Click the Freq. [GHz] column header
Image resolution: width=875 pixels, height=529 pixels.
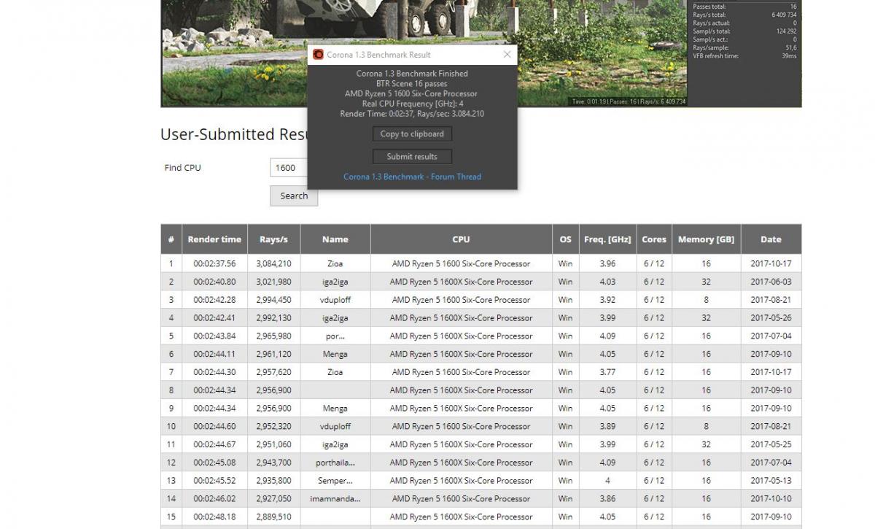607,239
